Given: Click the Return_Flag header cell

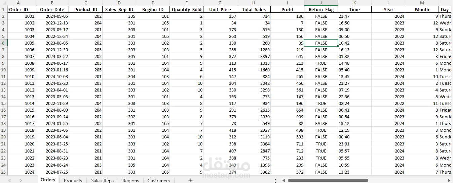Looking at the screenshot, I should (321, 9).
